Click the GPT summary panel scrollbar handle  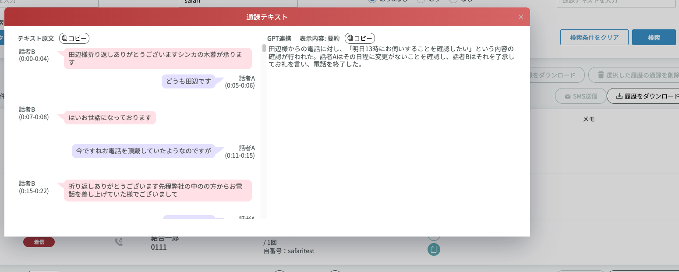click(264, 48)
